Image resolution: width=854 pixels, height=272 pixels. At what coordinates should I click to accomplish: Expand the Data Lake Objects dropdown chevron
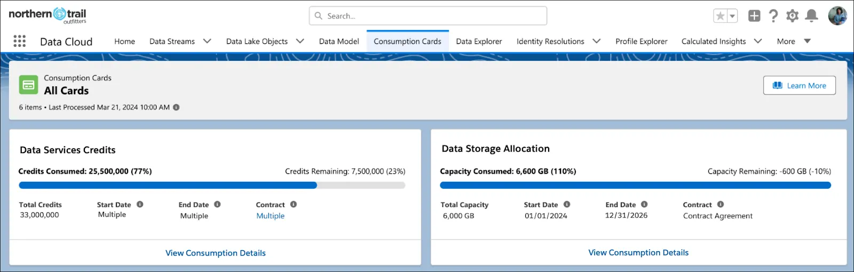coord(300,41)
